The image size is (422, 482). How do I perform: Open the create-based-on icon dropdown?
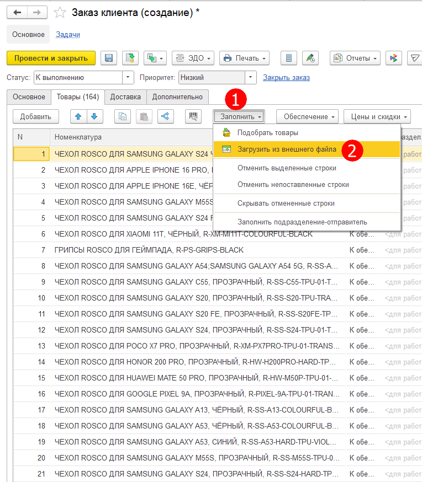point(155,58)
